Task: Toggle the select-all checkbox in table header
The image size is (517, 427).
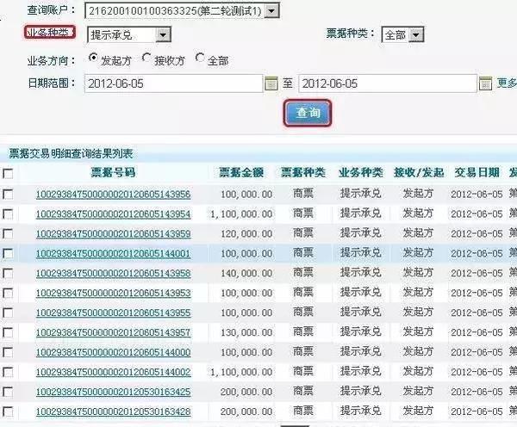Action: click(x=8, y=174)
